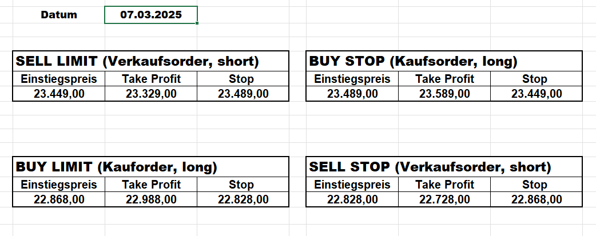Select the date cell containing 07.03.2025
This screenshot has width=596, height=236.
(151, 15)
